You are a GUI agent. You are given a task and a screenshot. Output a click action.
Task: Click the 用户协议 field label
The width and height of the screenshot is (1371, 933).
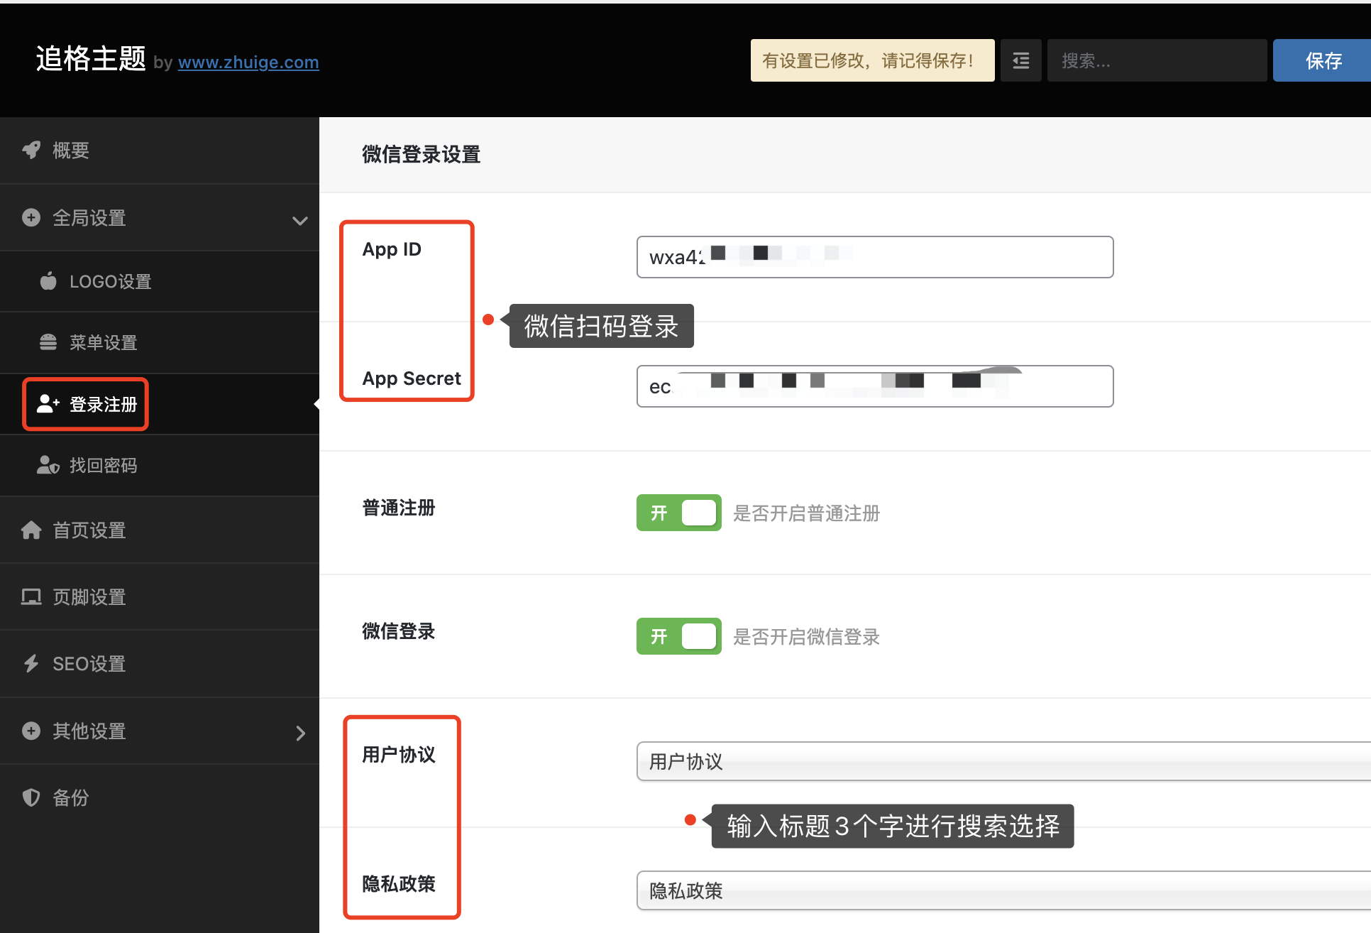[x=399, y=755]
